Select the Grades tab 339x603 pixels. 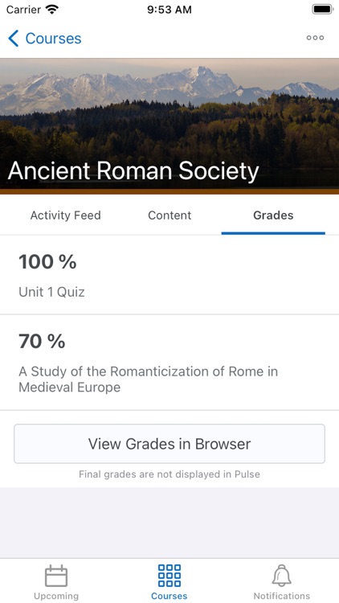(273, 215)
